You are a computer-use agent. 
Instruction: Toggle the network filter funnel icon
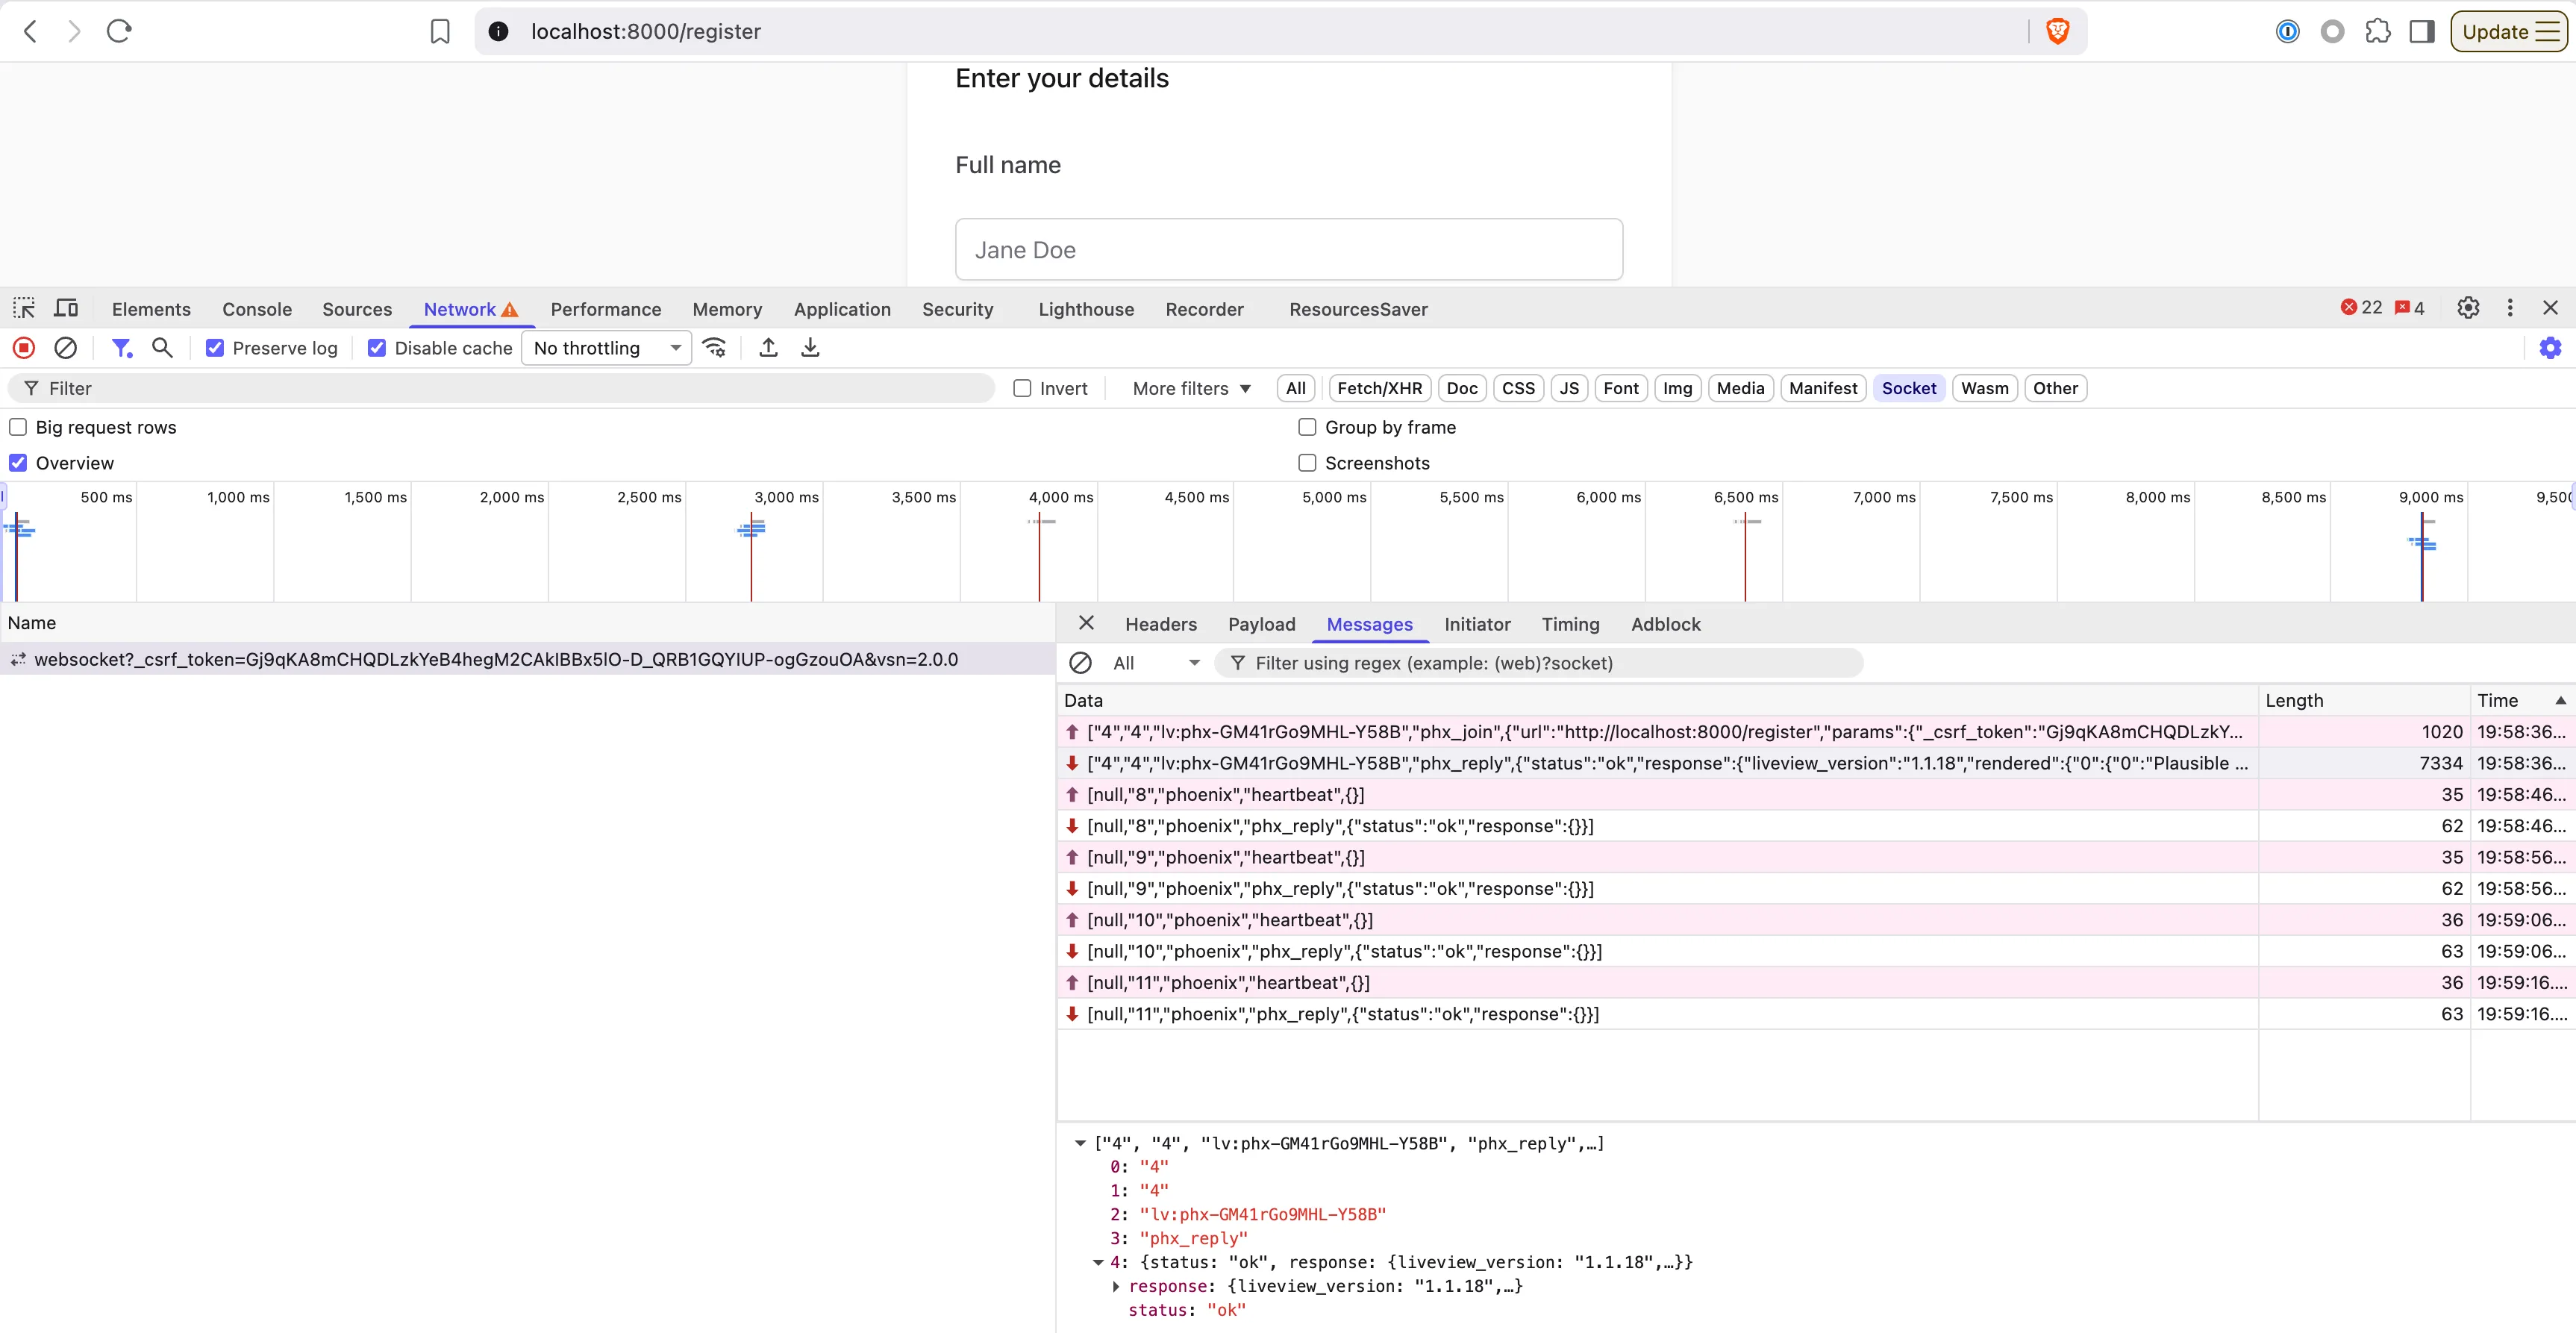122,348
